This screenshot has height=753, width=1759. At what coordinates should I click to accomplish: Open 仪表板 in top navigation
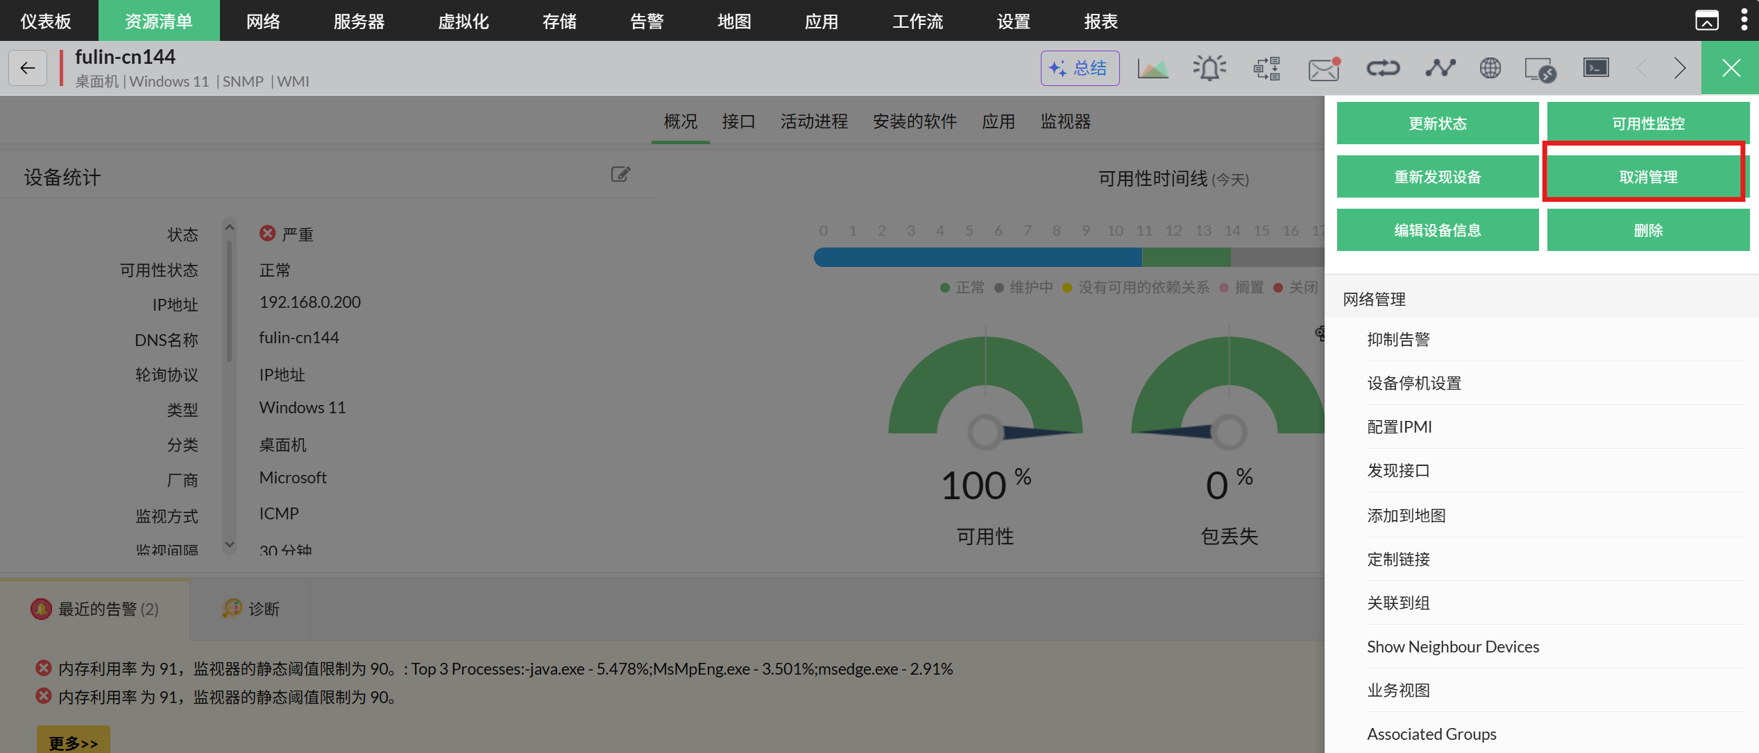(46, 21)
